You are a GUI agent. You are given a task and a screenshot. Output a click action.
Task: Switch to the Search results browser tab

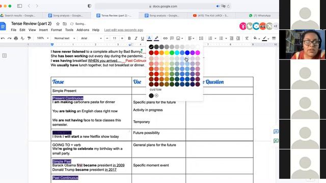pos(20,15)
